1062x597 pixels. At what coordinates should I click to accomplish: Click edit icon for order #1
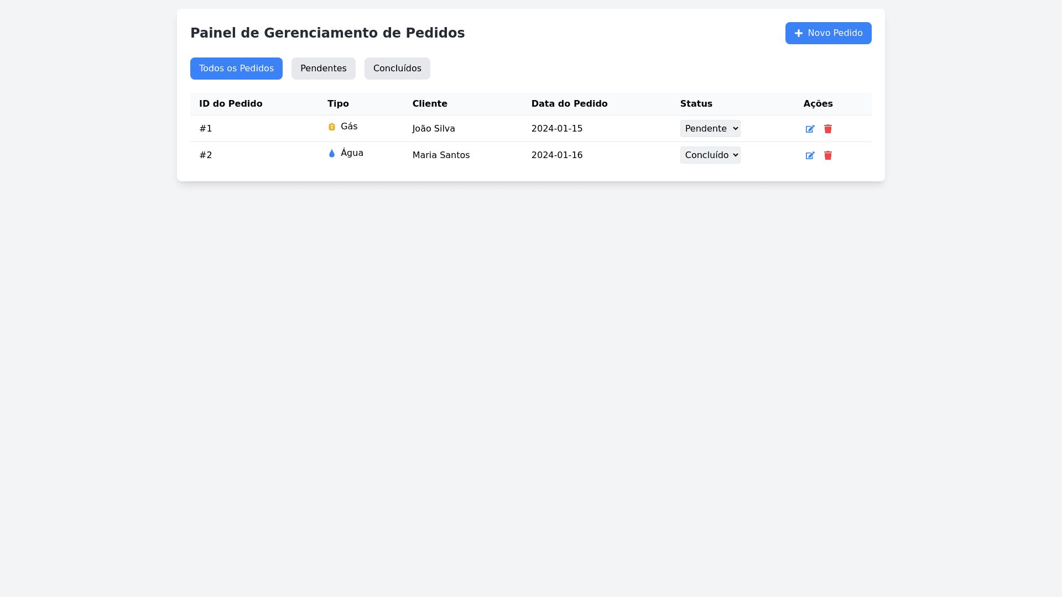[810, 129]
